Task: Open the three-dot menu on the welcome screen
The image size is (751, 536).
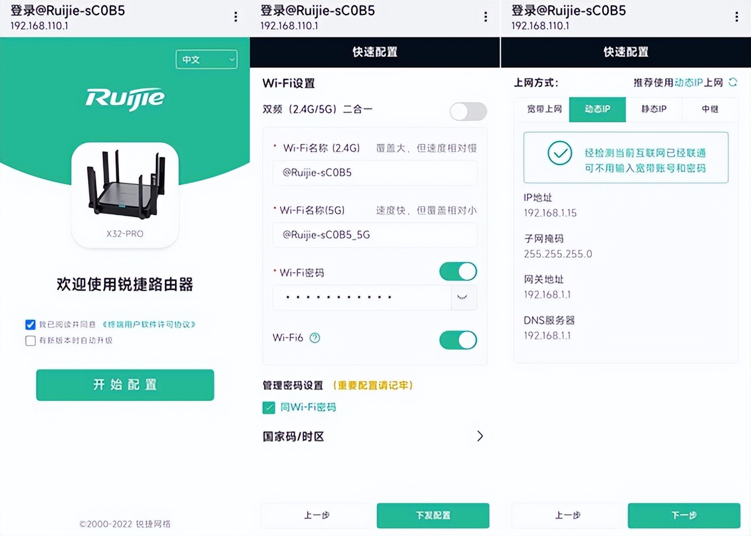Action: tap(235, 16)
